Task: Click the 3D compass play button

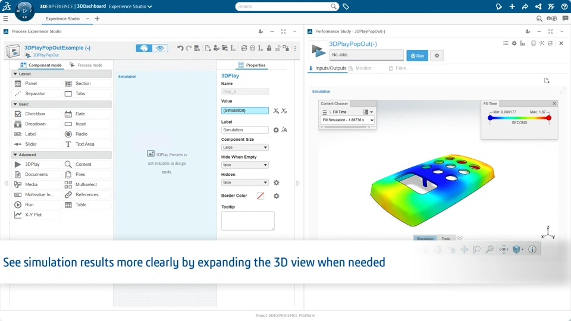Action: 25,11
